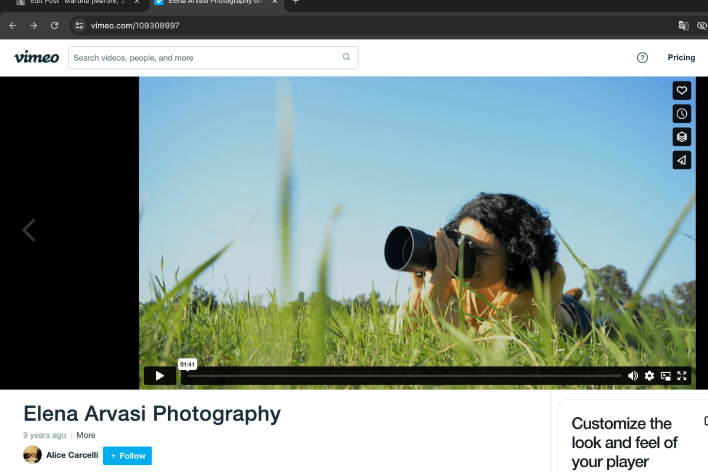
Task: Follow Alice Carcelli
Action: (127, 455)
